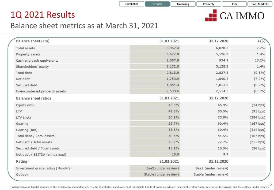
Task: Switch to the Financing tab
Action: [x=183, y=4]
